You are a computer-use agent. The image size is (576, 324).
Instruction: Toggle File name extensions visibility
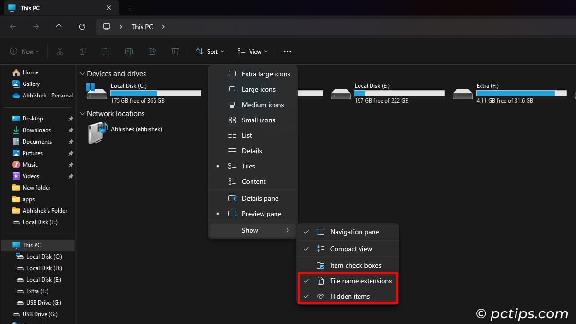tap(360, 281)
